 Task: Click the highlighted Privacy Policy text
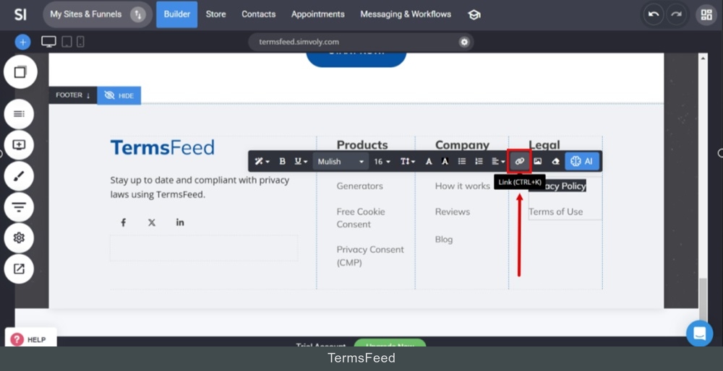566,186
